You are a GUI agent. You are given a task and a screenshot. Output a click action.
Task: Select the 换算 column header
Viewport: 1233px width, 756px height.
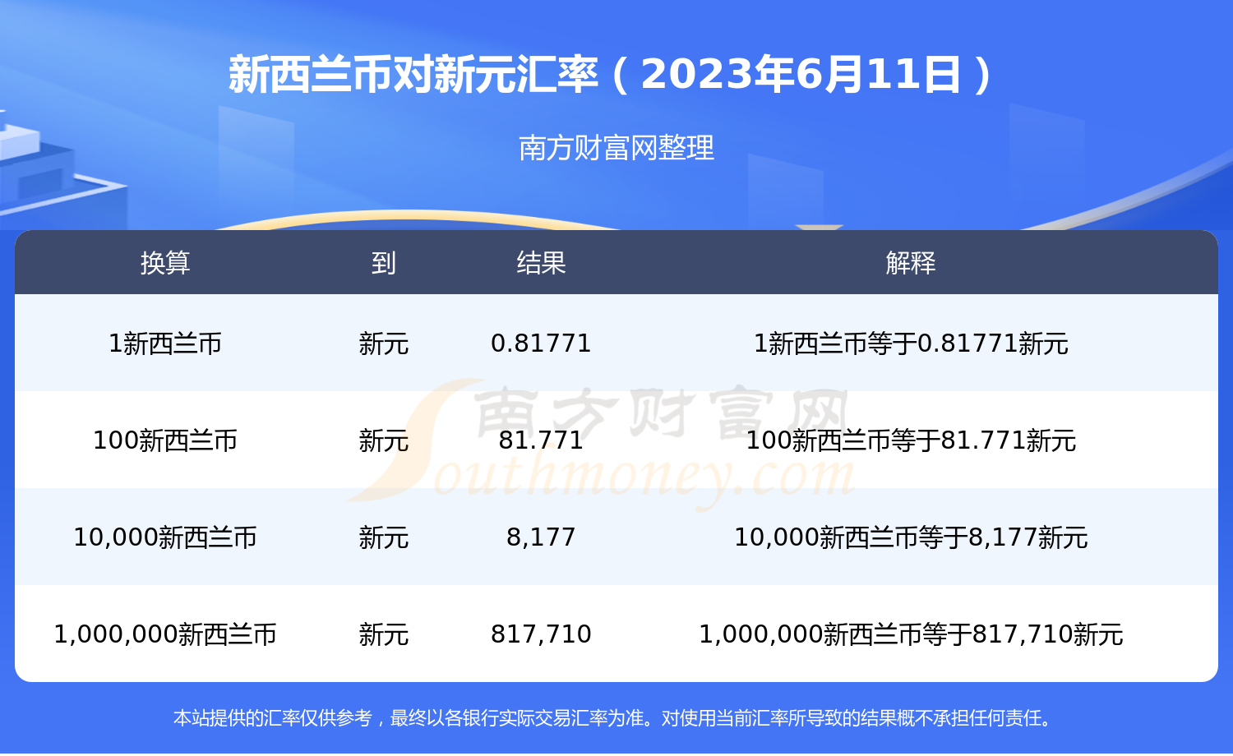(165, 263)
